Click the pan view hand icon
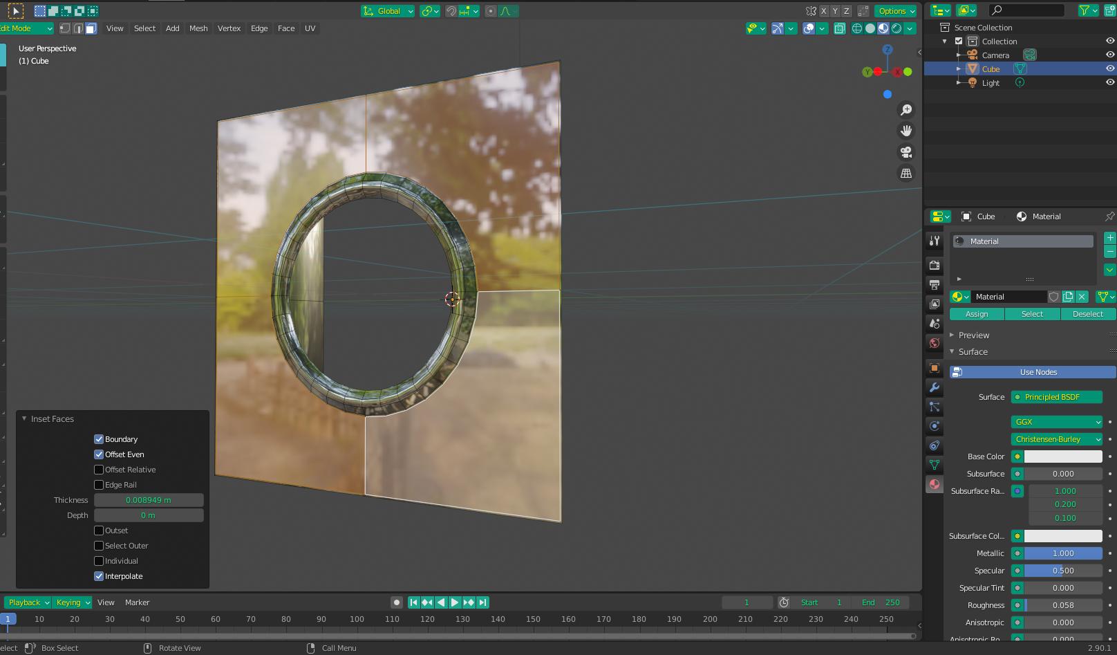The image size is (1117, 655). point(906,131)
